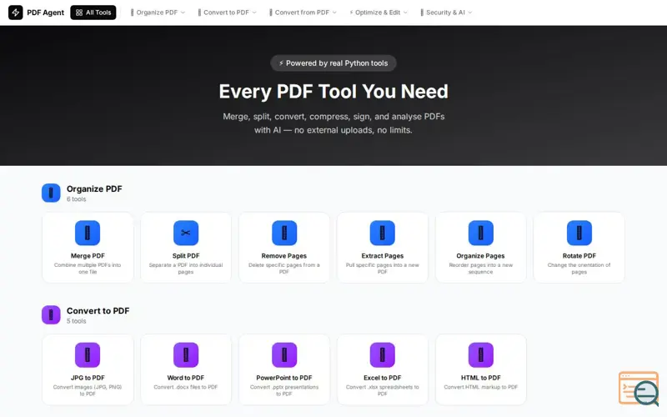Click the Convert to PDF section heading
Screen dimensions: 667x417
98,311
